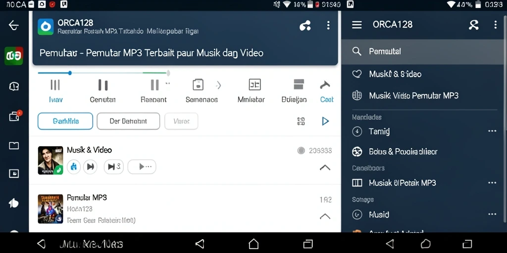This screenshot has width=507, height=253.
Task: Open the Pemular MP3 album thumbnail
Action: (x=51, y=209)
